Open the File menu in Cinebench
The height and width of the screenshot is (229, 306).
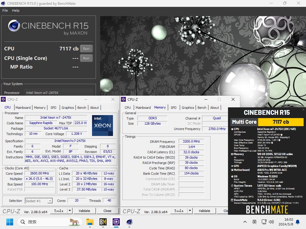[x=5, y=10]
